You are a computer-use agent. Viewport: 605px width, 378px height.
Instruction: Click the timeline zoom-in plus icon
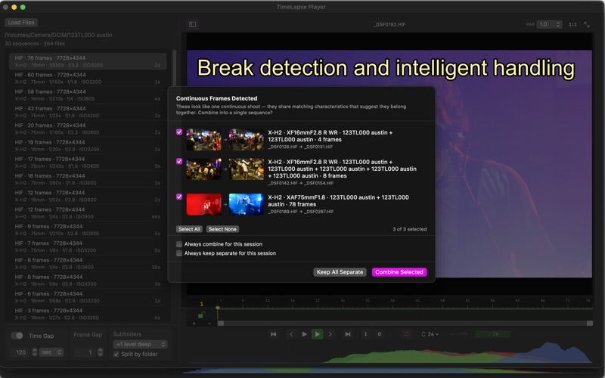[194, 324]
